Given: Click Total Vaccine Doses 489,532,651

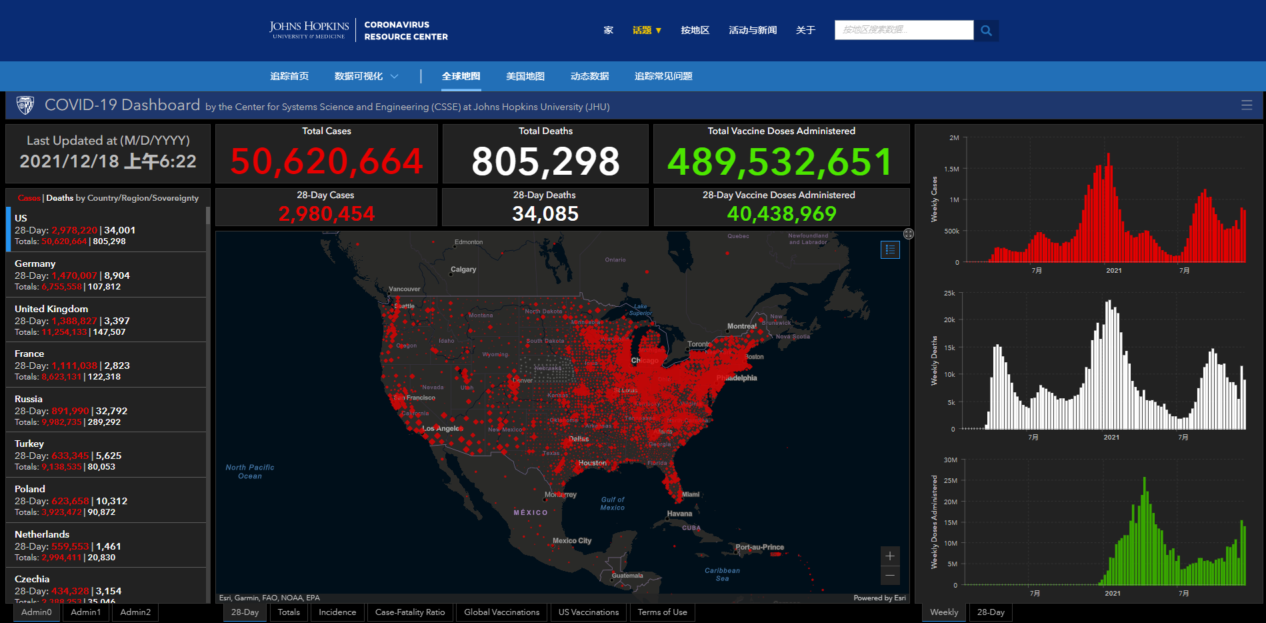Looking at the screenshot, I should point(781,161).
